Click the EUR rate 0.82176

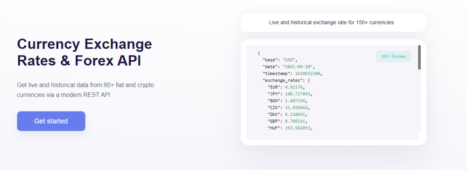(294, 87)
